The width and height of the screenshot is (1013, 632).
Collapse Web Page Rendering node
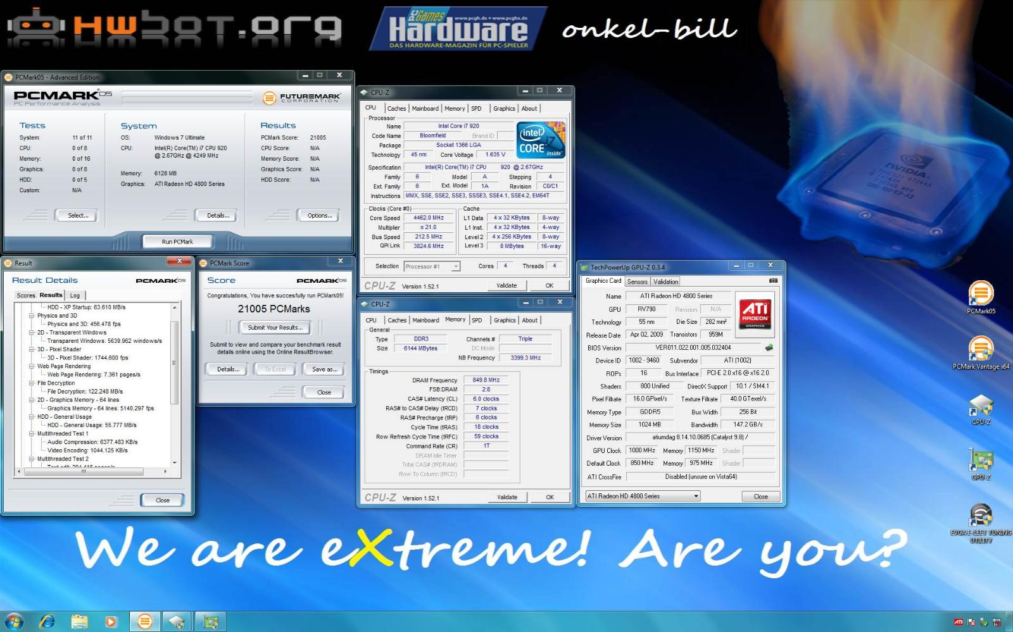click(31, 366)
